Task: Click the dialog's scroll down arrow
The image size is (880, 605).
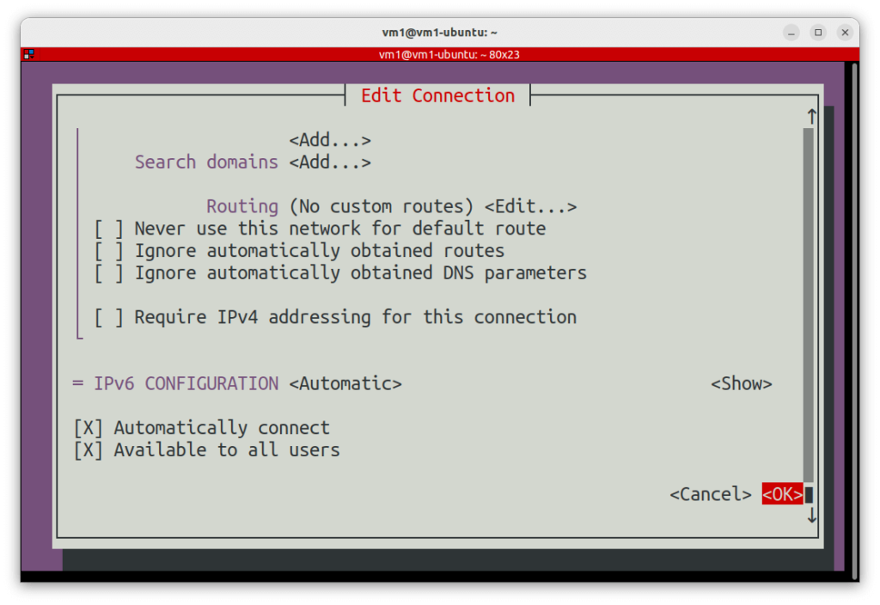Action: 811,516
